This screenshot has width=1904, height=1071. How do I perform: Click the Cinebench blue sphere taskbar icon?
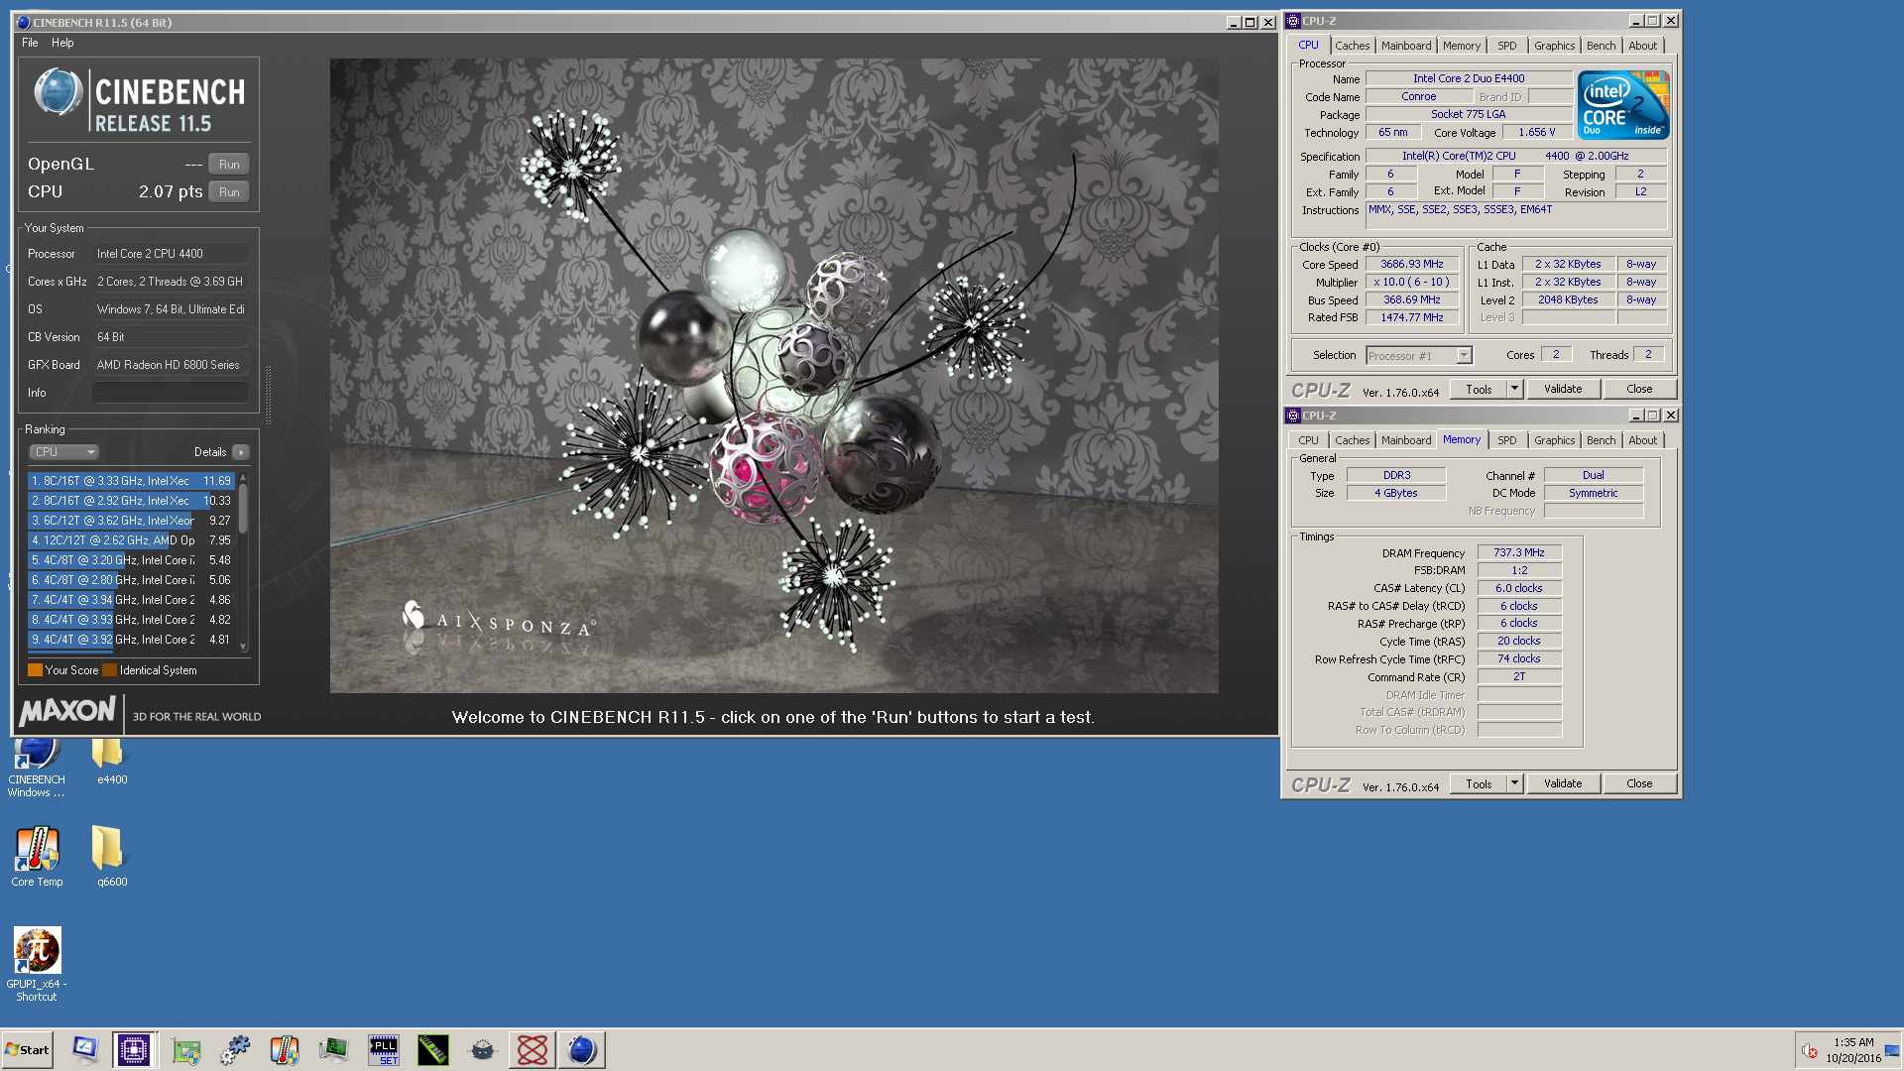pyautogui.click(x=582, y=1050)
